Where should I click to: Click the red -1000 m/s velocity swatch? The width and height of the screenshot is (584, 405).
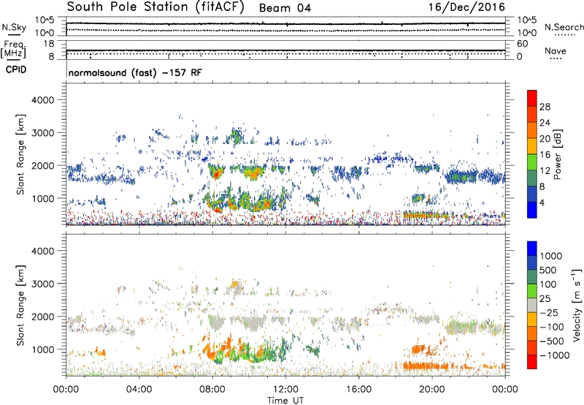pos(532,362)
